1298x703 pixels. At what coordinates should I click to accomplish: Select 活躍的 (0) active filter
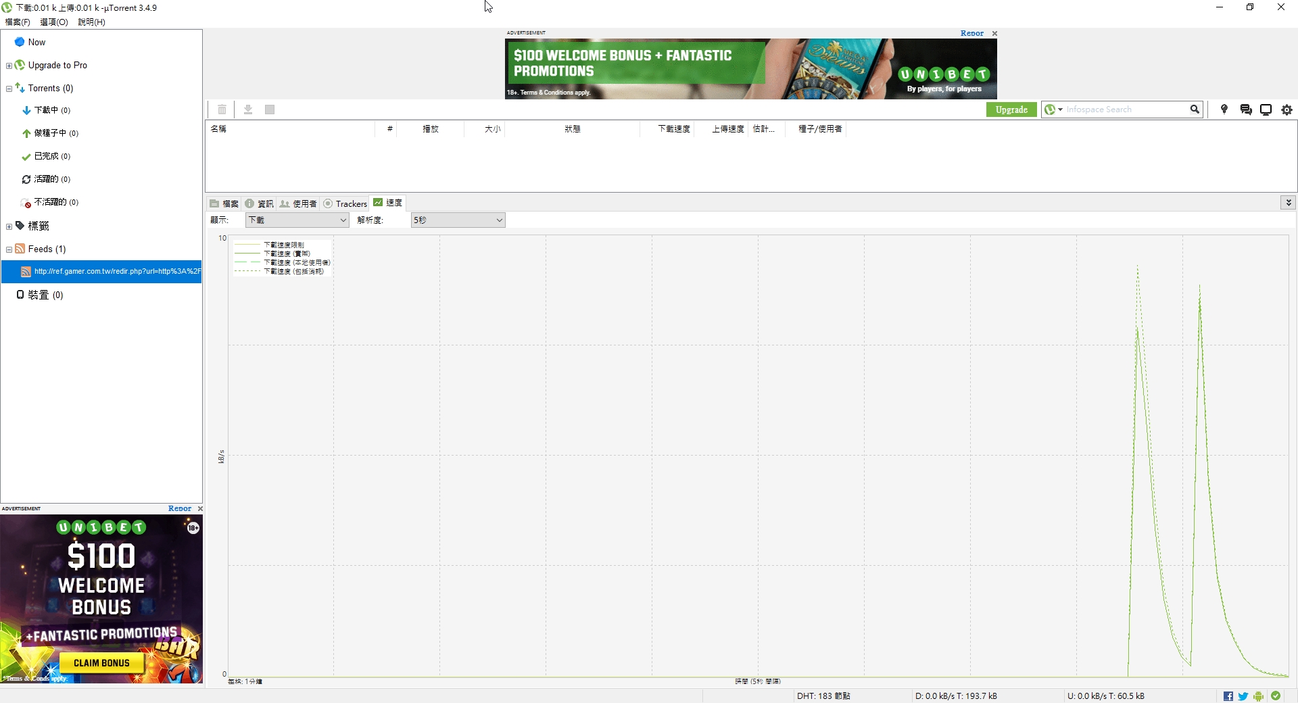(x=52, y=179)
